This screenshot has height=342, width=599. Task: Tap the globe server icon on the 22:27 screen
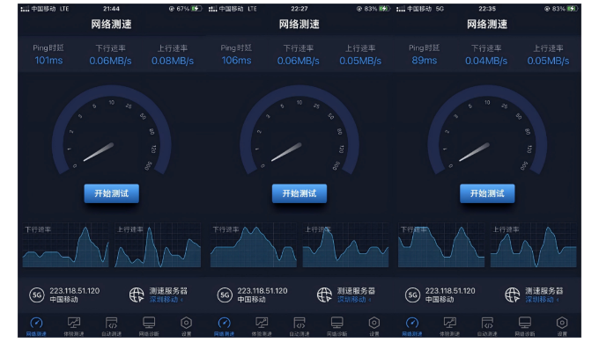(x=324, y=295)
